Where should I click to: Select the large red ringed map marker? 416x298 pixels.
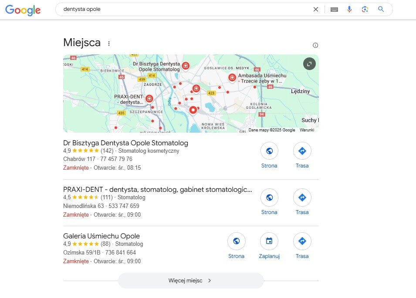click(193, 110)
